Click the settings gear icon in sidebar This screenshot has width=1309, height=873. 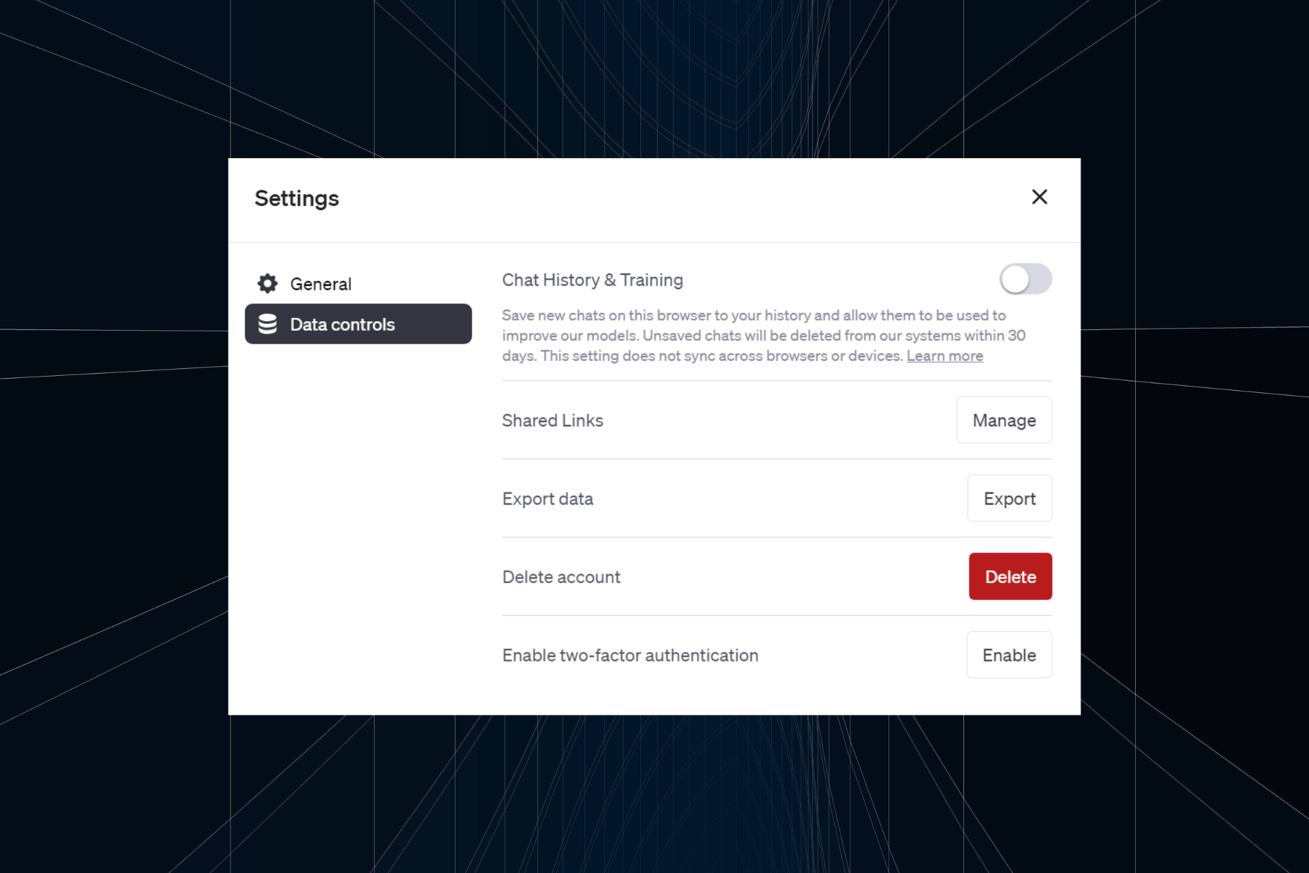click(271, 284)
